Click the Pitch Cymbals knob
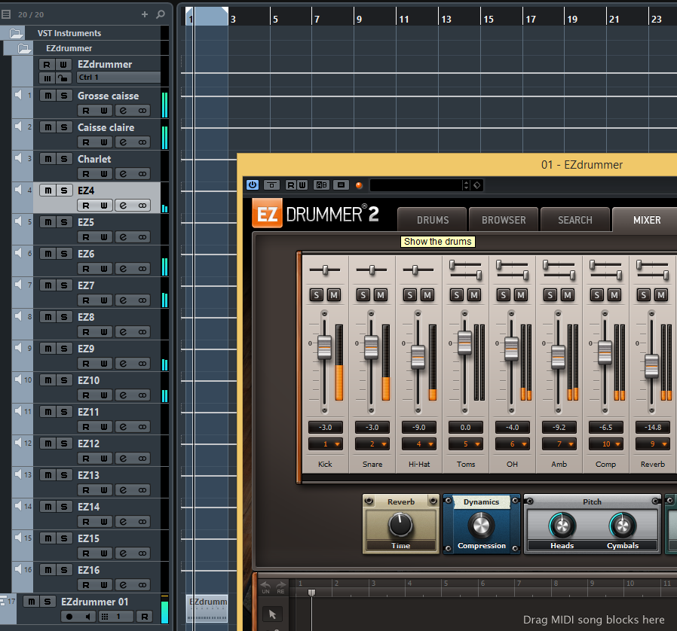The height and width of the screenshot is (631, 677). click(x=622, y=526)
